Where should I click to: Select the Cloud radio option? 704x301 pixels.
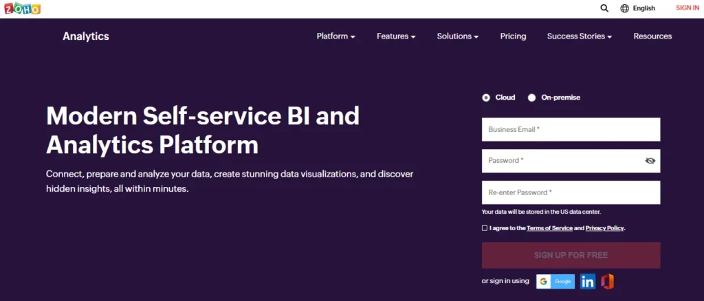[x=486, y=98]
